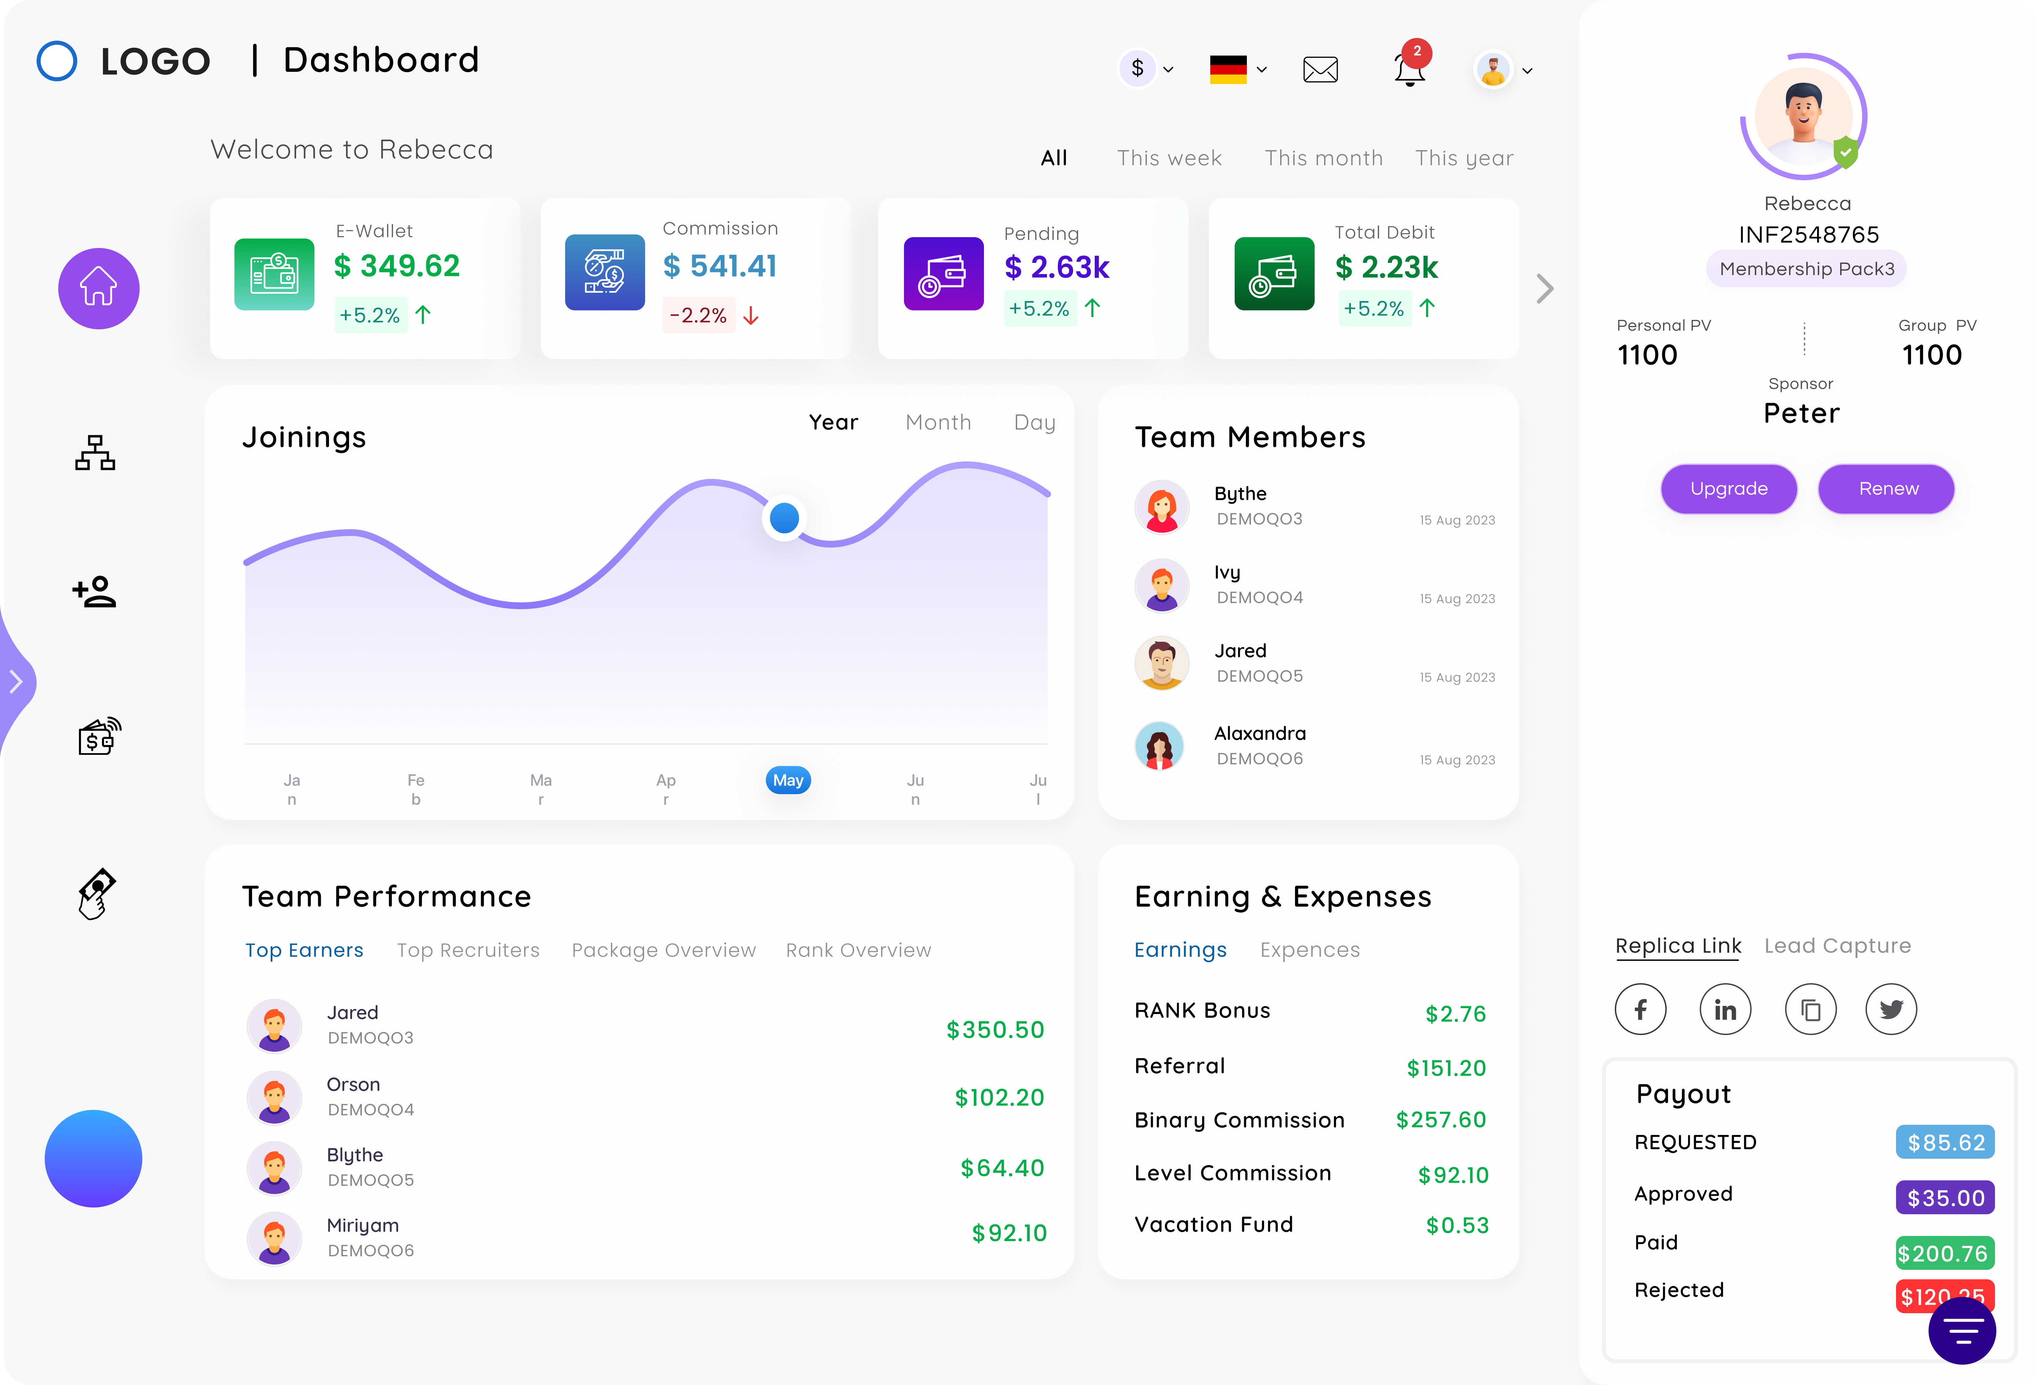Open the Expences tab
This screenshot has height=1385, width=2037.
click(x=1310, y=950)
